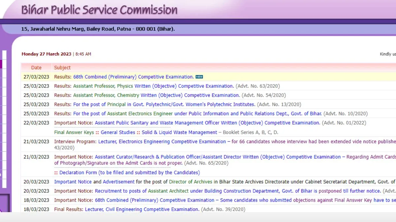Screen dimensions: 396x222
Task: Open Assistant Electronics Engineer results link
Action: pyautogui.click(x=197, y=114)
